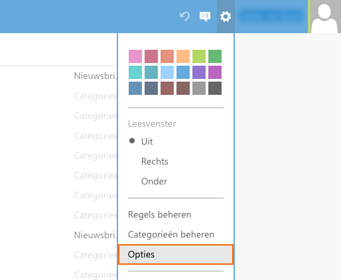Pick the lime green theme swatch
This screenshot has height=280, width=341.
pyautogui.click(x=199, y=56)
